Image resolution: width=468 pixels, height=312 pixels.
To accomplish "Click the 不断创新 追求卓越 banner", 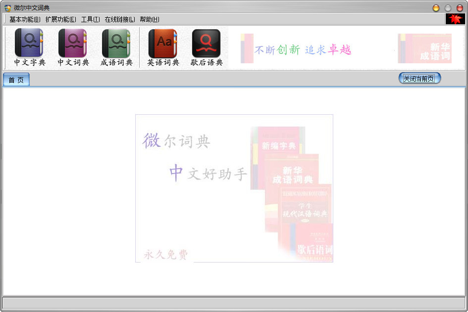I will point(303,50).
